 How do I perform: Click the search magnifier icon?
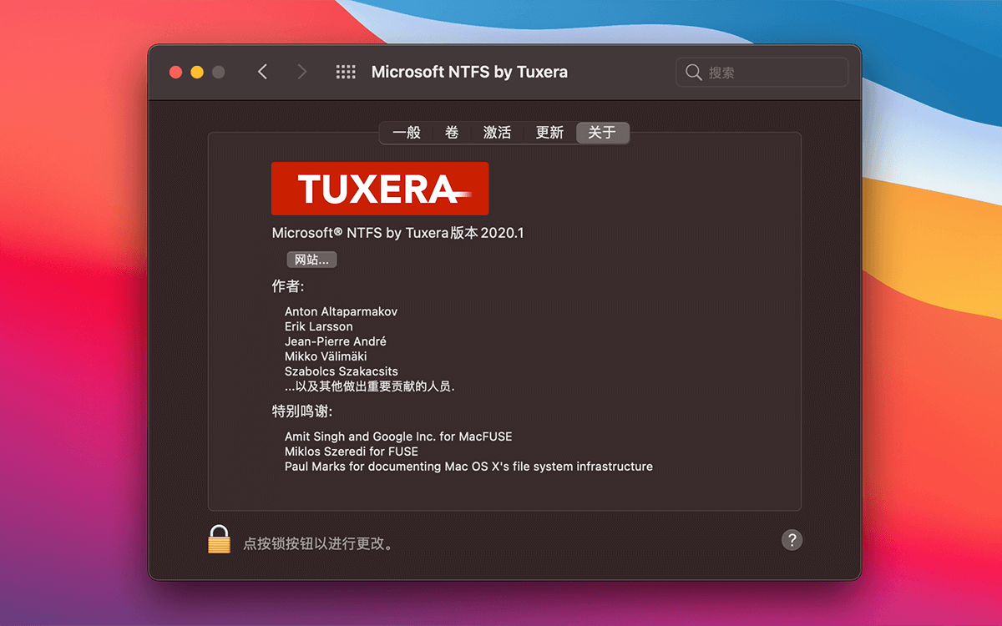coord(693,73)
